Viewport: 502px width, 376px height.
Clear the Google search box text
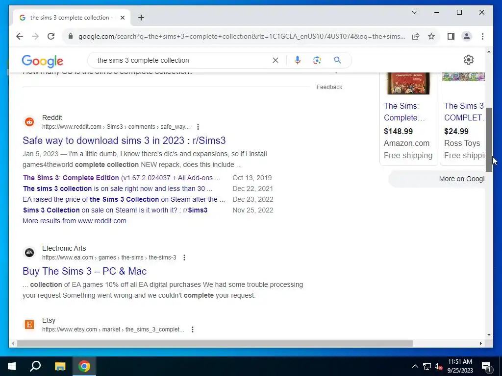coord(276,60)
